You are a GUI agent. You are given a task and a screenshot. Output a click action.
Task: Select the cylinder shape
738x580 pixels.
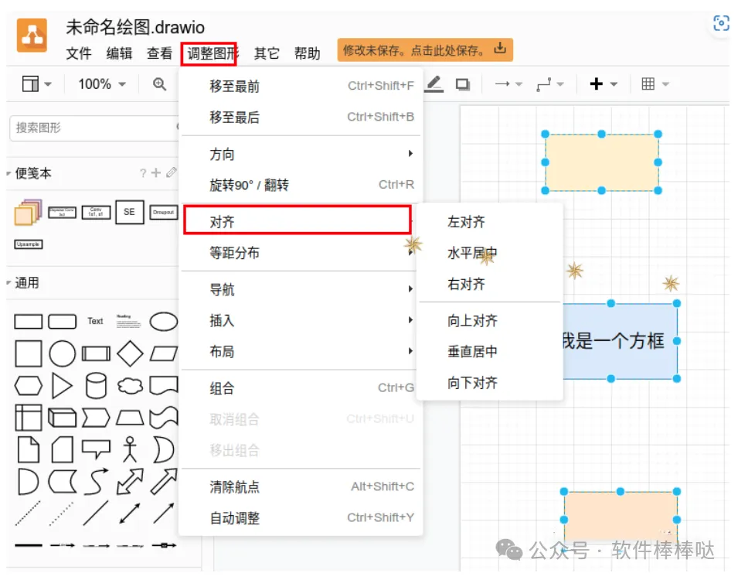pos(96,385)
